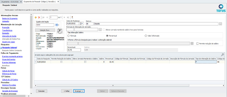Proceed with the Avançar button
The image size is (227, 97).
(79, 91)
